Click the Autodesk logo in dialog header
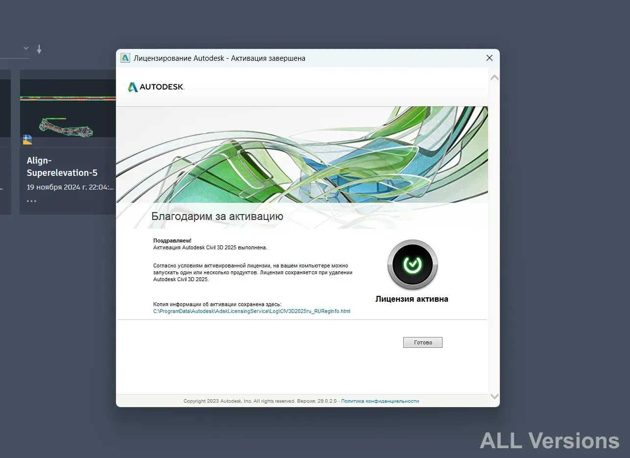Viewport: 630px width, 458px height. click(156, 87)
